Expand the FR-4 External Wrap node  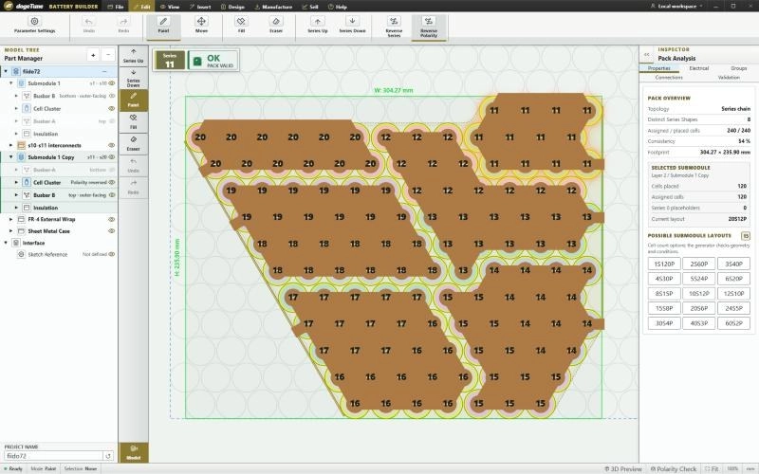(11, 219)
